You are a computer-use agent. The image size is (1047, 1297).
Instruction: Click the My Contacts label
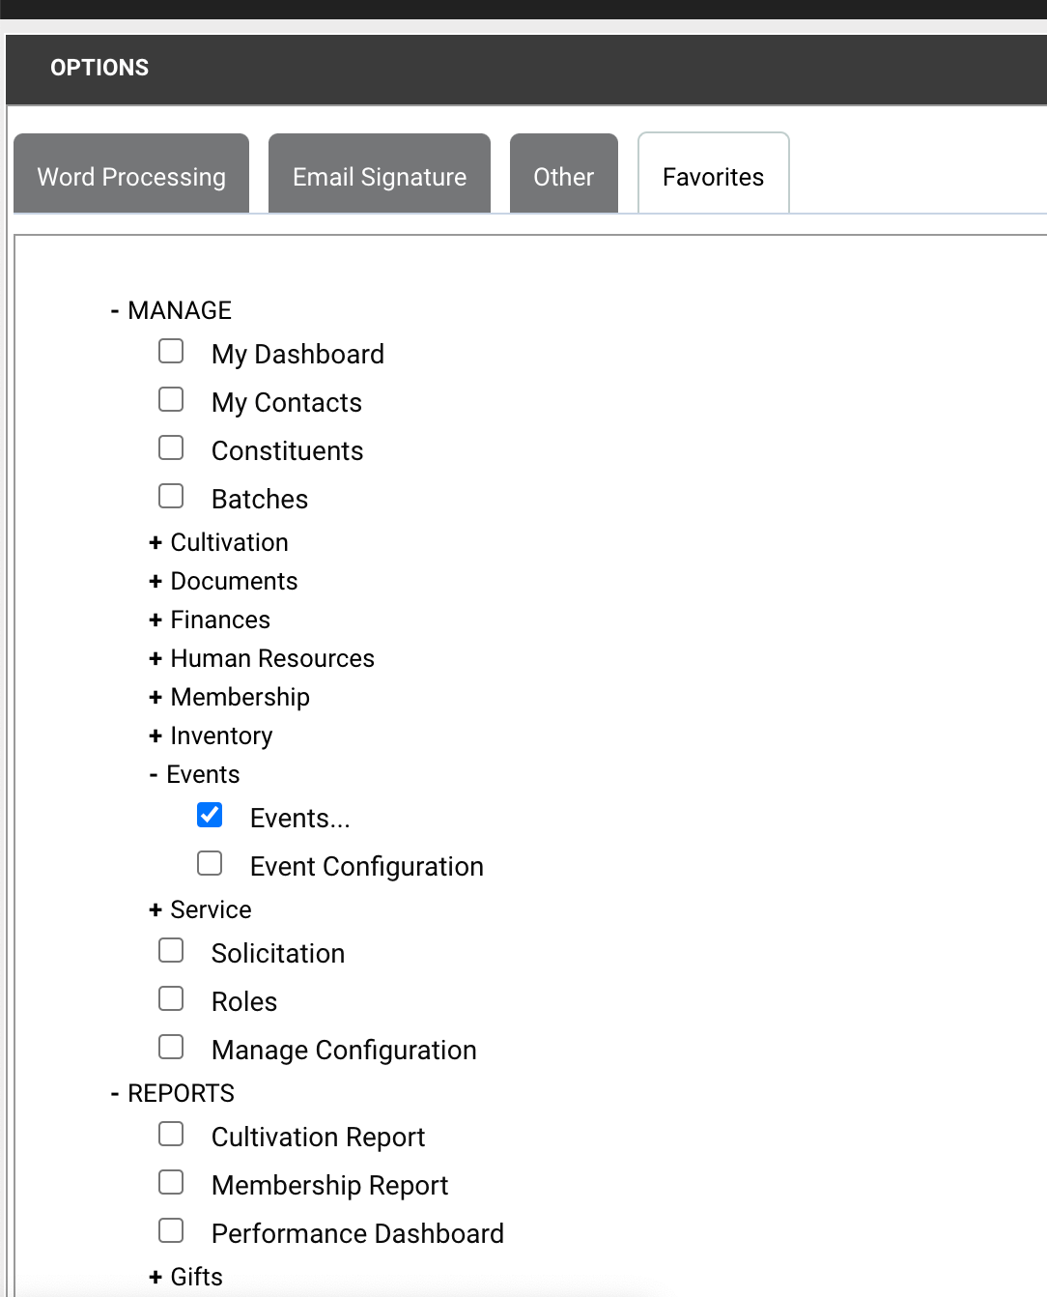tap(287, 403)
